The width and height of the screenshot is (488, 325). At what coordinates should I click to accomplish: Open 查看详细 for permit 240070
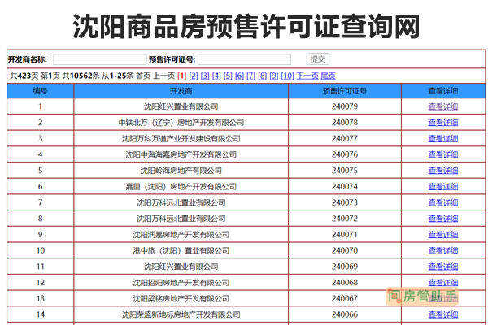click(443, 251)
